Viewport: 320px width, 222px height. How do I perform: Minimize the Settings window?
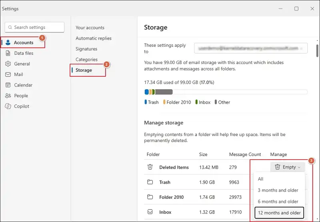(x=281, y=8)
